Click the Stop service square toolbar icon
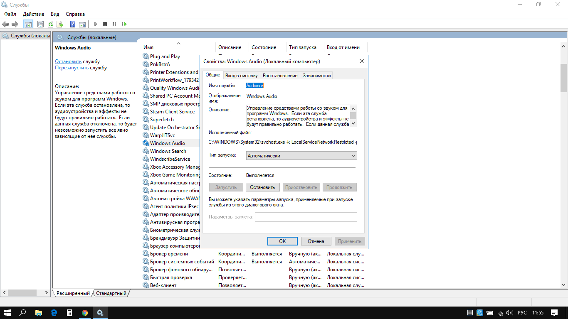The image size is (568, 319). tap(105, 25)
